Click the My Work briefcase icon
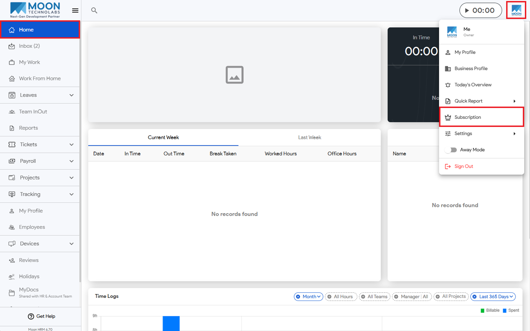This screenshot has height=331, width=530. point(12,62)
